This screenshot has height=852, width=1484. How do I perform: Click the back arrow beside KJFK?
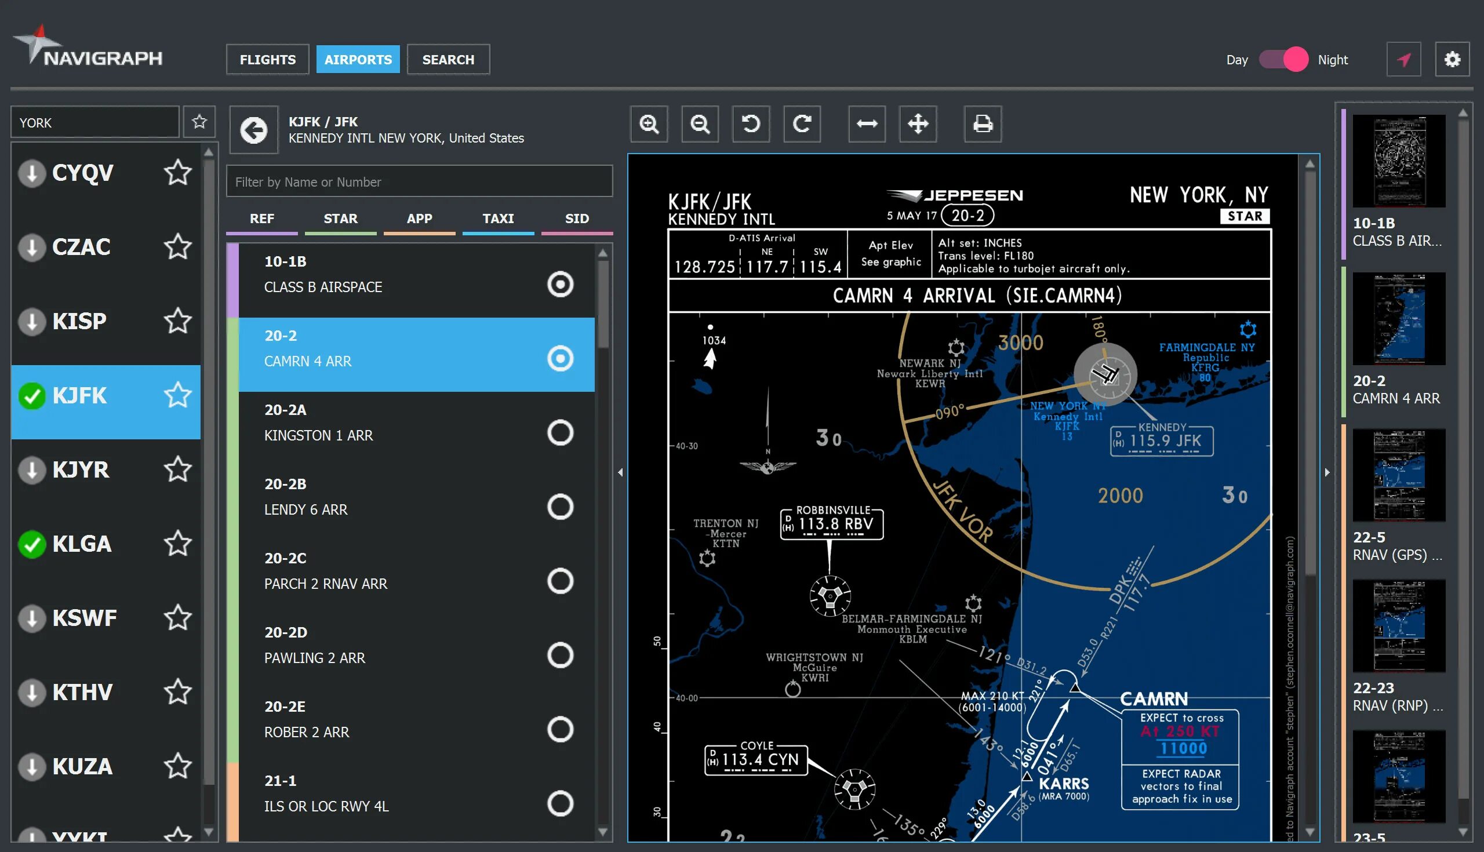(253, 130)
